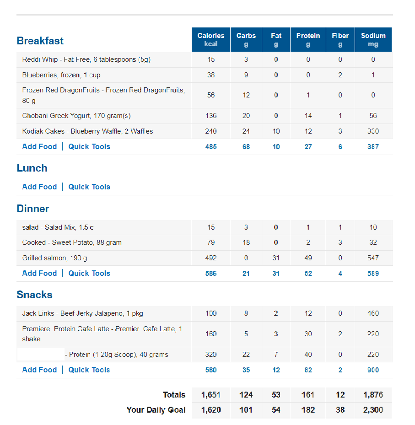Click Add Food under Breakfast
Image resolution: width=415 pixels, height=425 pixels.
(39, 147)
